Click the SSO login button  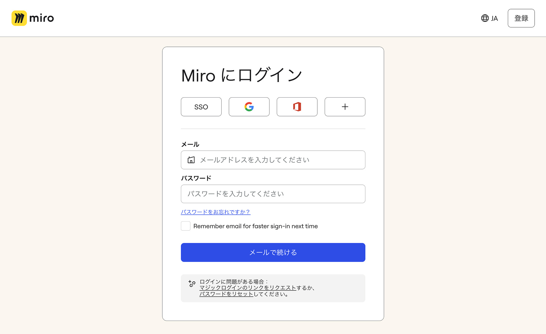(201, 107)
